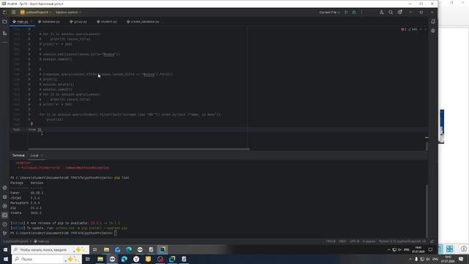Open the 4 spaces indent setting in status bar
The image size is (469, 264).
click(369, 241)
